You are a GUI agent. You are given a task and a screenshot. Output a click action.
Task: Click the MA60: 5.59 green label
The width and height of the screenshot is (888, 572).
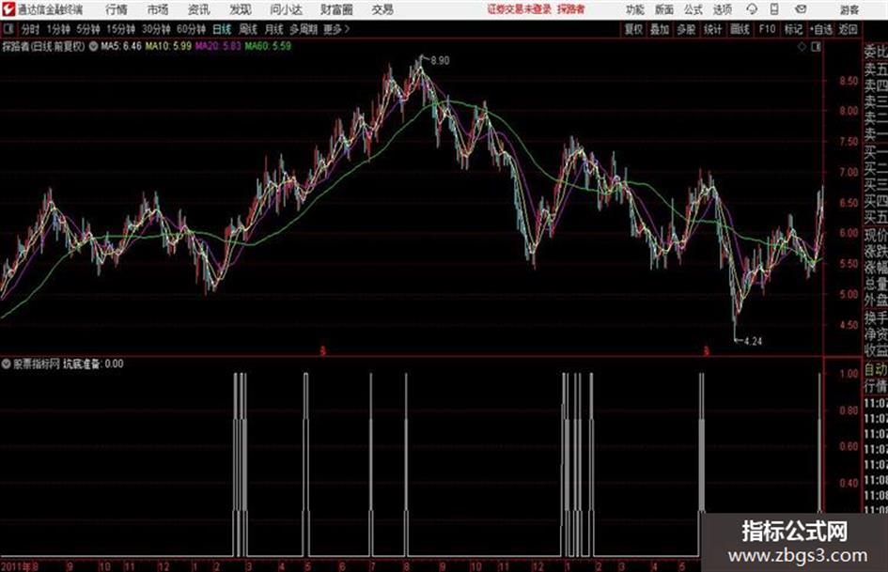(x=268, y=46)
